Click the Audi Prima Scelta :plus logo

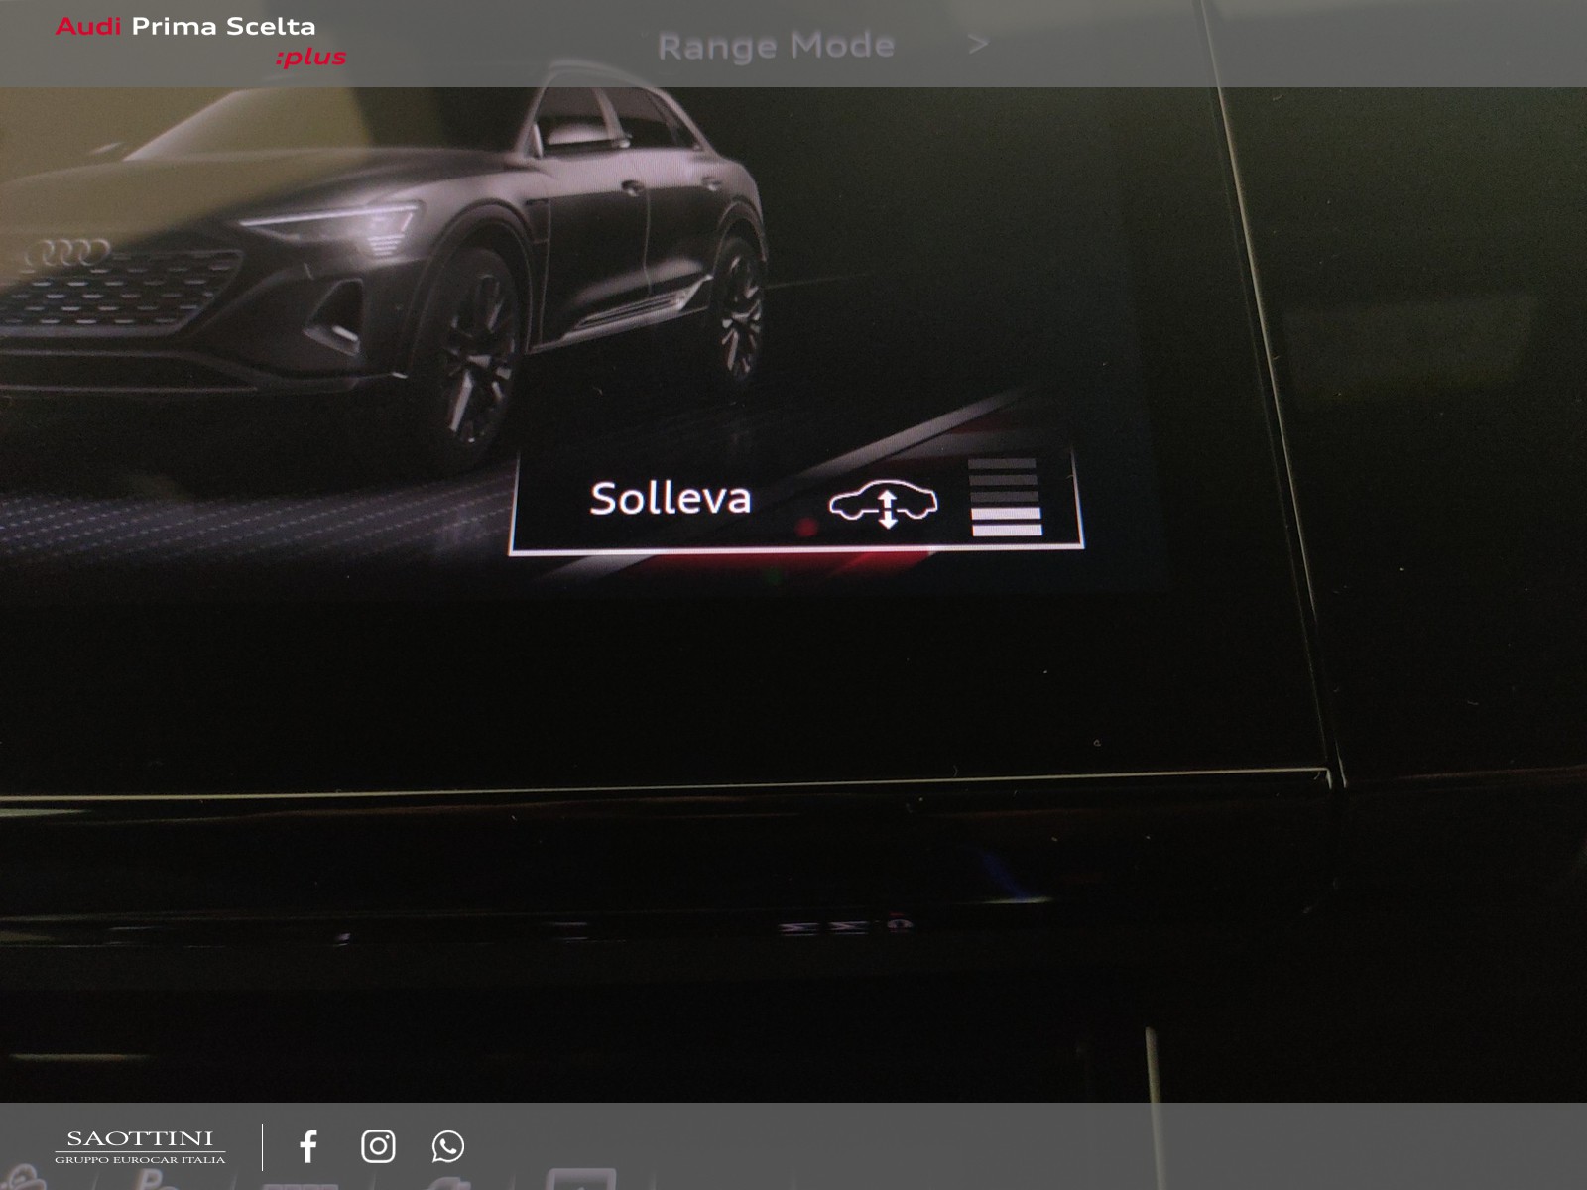[200, 42]
